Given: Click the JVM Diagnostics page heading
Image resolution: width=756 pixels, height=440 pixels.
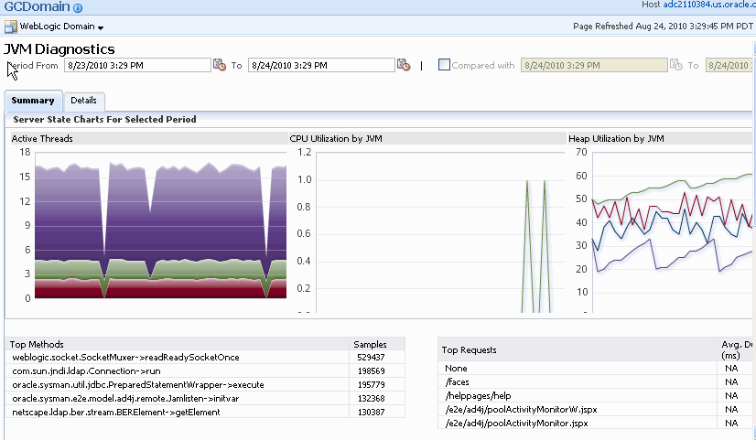Looking at the screenshot, I should click(x=59, y=49).
